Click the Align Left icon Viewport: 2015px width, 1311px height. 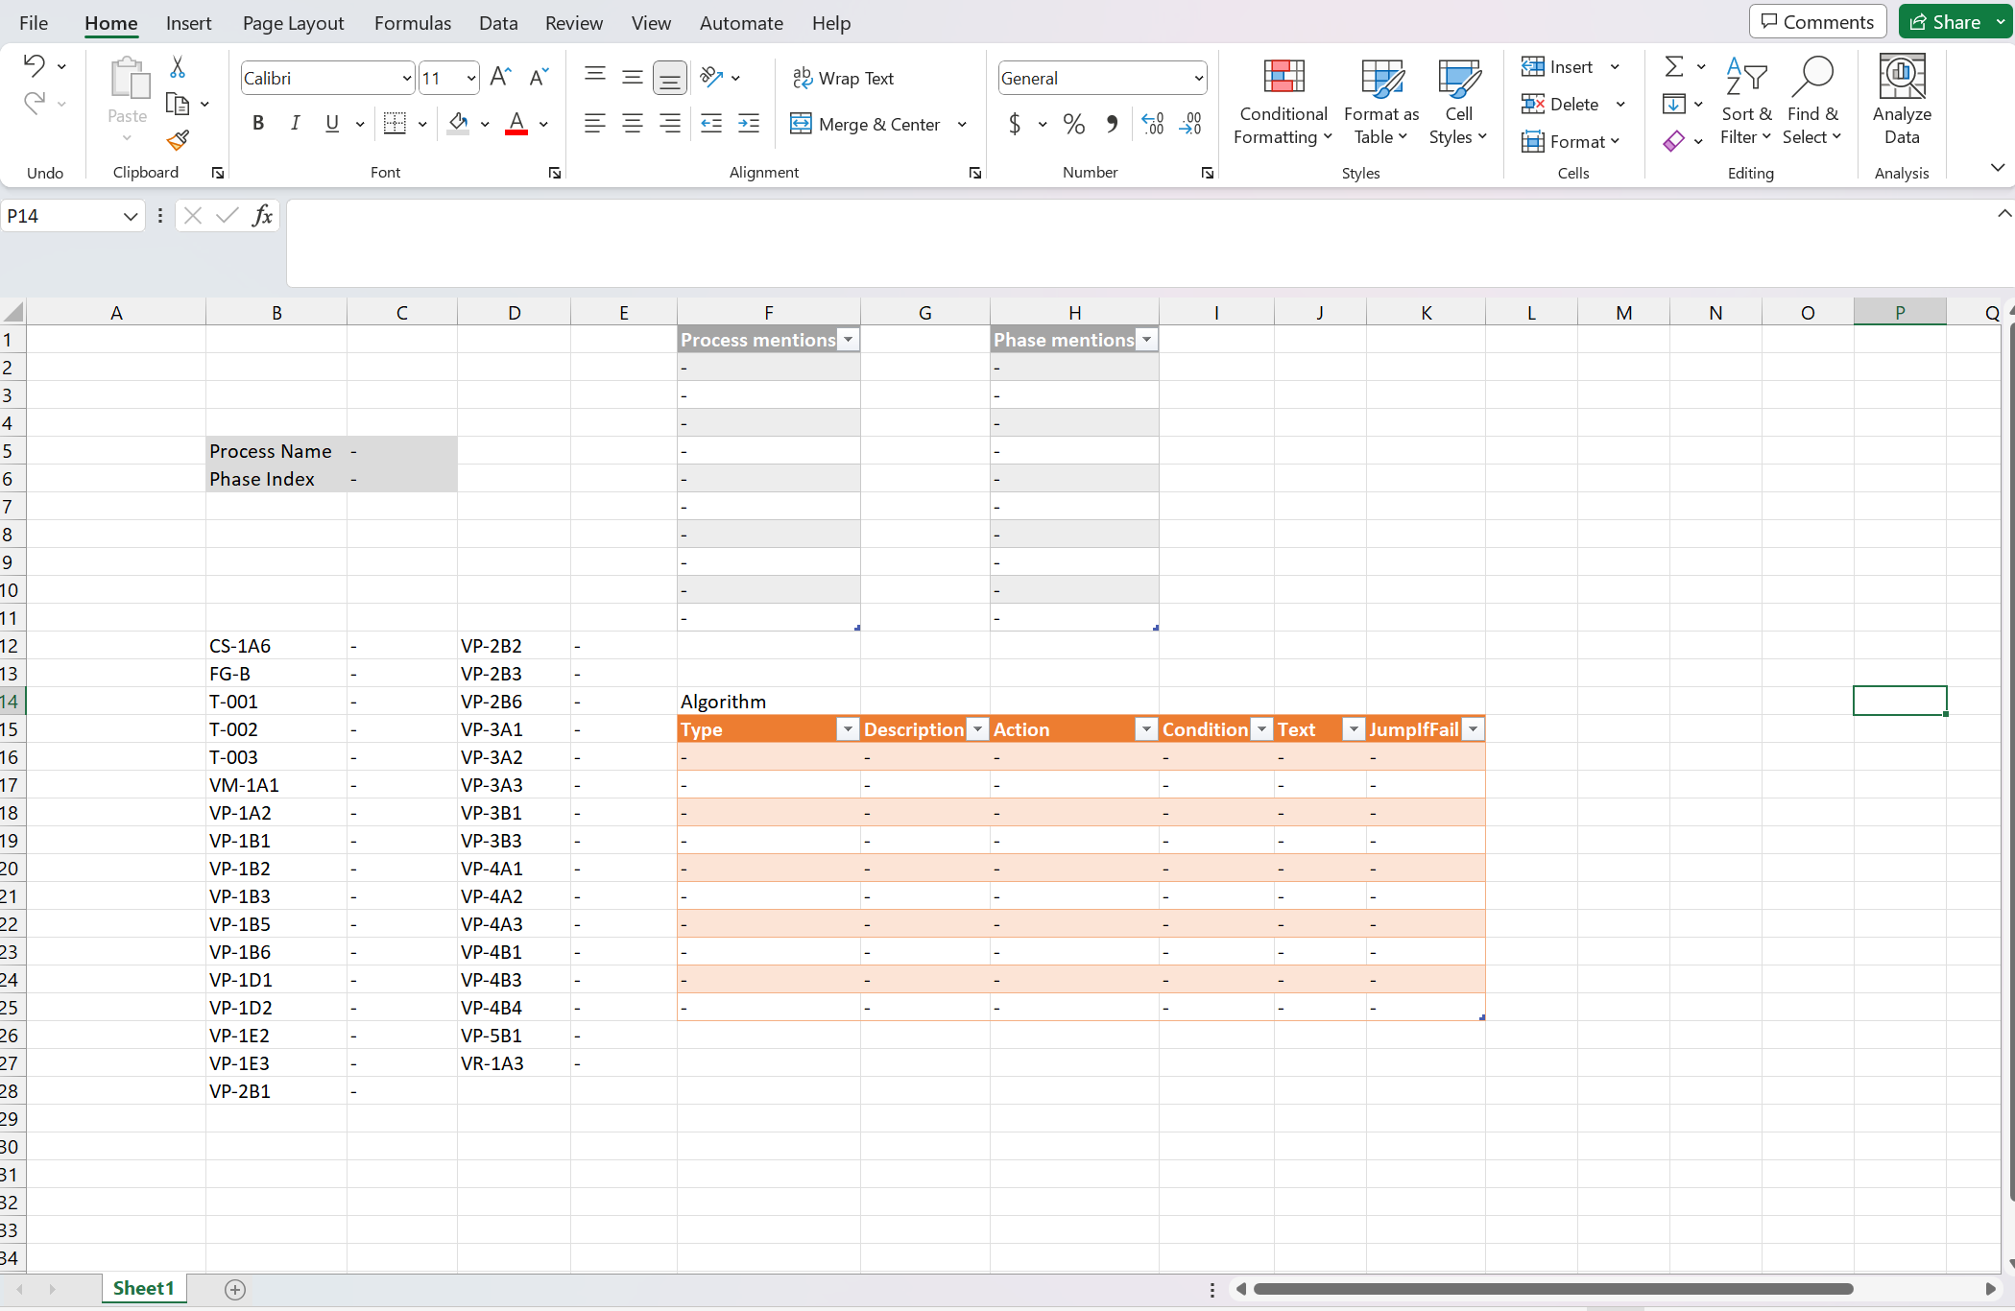point(595,123)
